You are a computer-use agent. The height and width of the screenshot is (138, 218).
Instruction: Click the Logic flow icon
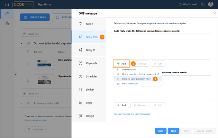(80, 103)
